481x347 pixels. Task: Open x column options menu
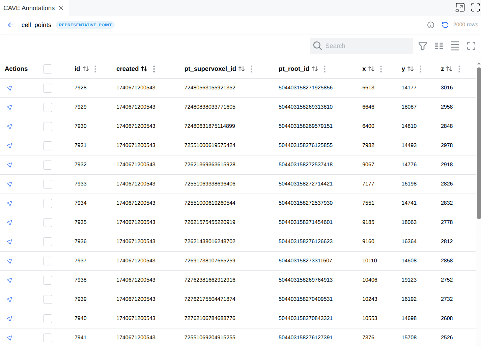click(x=381, y=69)
